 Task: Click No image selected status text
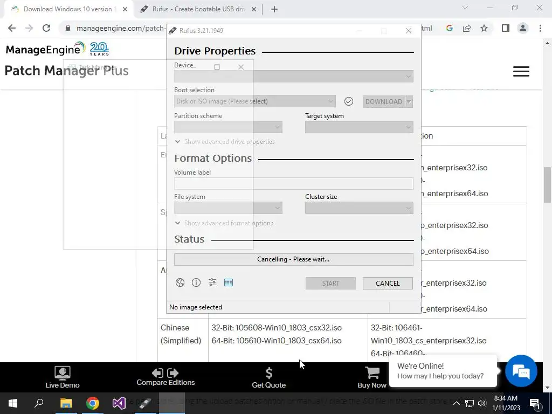coord(195,307)
